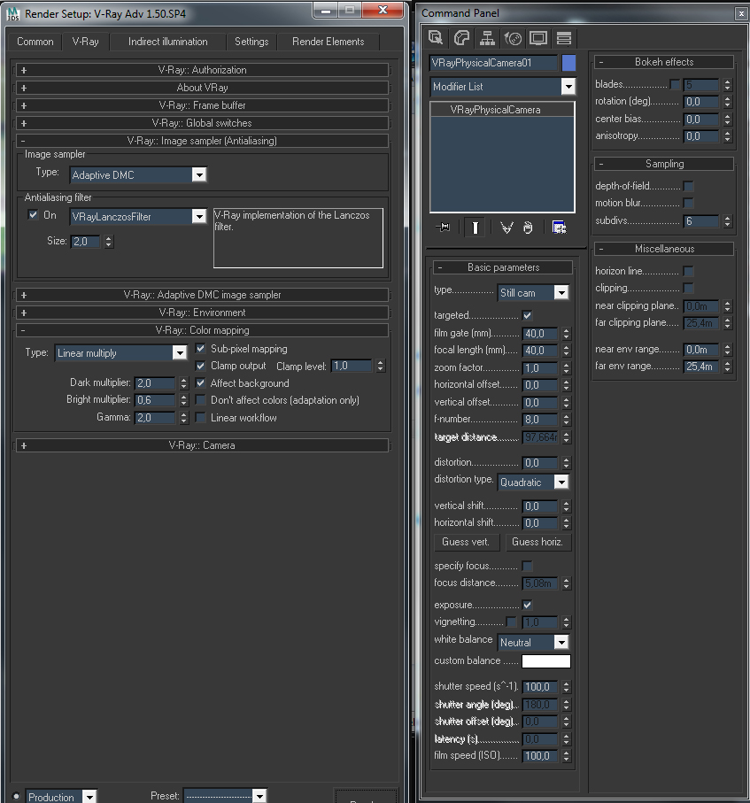The width and height of the screenshot is (750, 803).
Task: Click the Guess horiz. button
Action: [537, 542]
